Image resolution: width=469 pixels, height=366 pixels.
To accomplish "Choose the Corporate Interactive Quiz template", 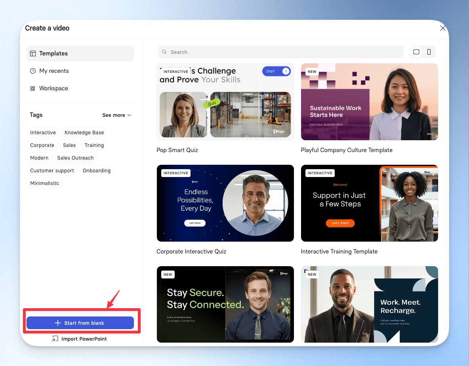I will tap(225, 203).
